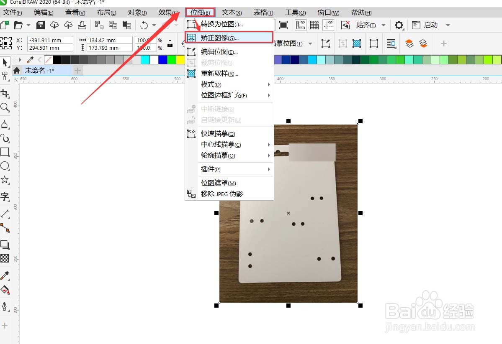Toggle the show grid button

pyautogui.click(x=314, y=25)
